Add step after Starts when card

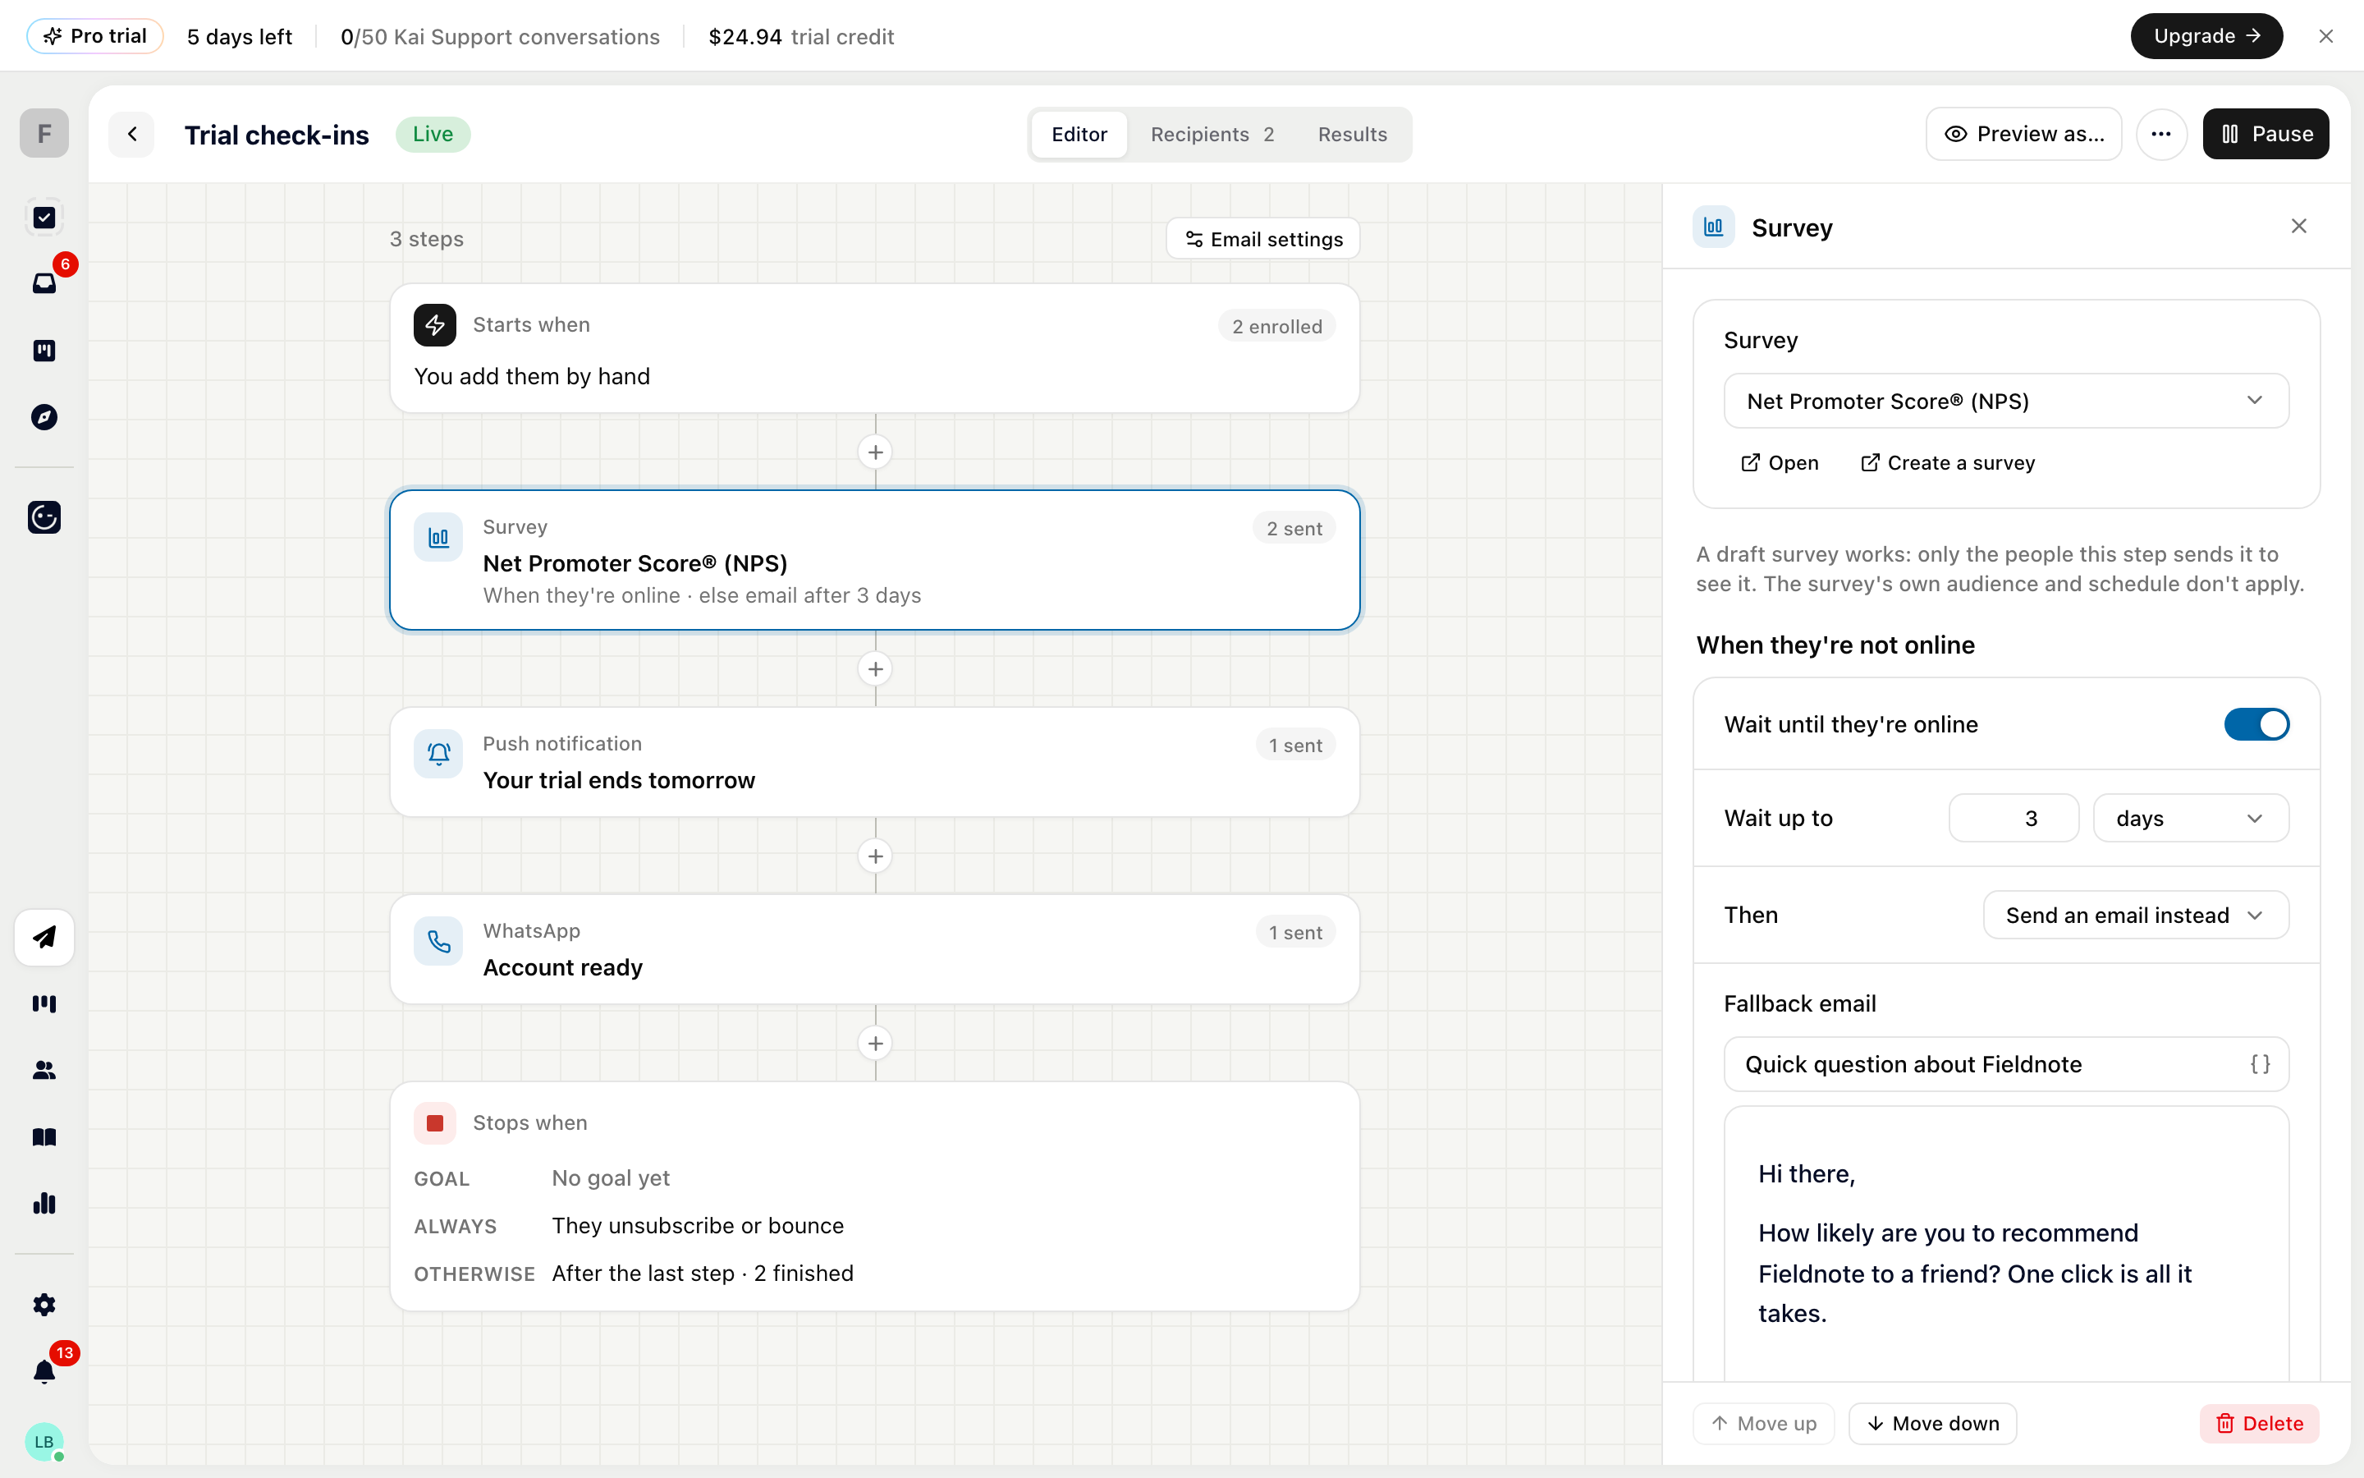click(875, 452)
